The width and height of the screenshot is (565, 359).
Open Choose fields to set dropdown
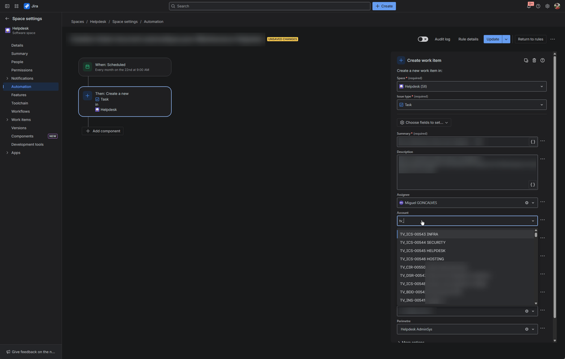click(x=424, y=123)
